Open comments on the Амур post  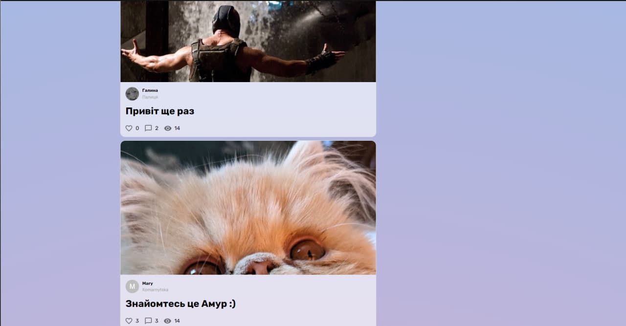tap(148, 321)
